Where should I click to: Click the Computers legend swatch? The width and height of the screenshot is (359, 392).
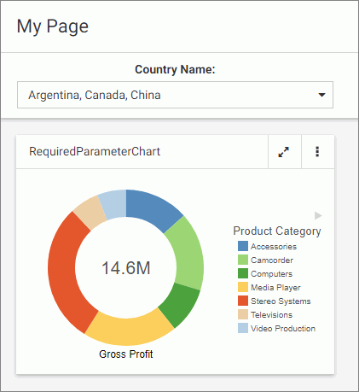[243, 273]
